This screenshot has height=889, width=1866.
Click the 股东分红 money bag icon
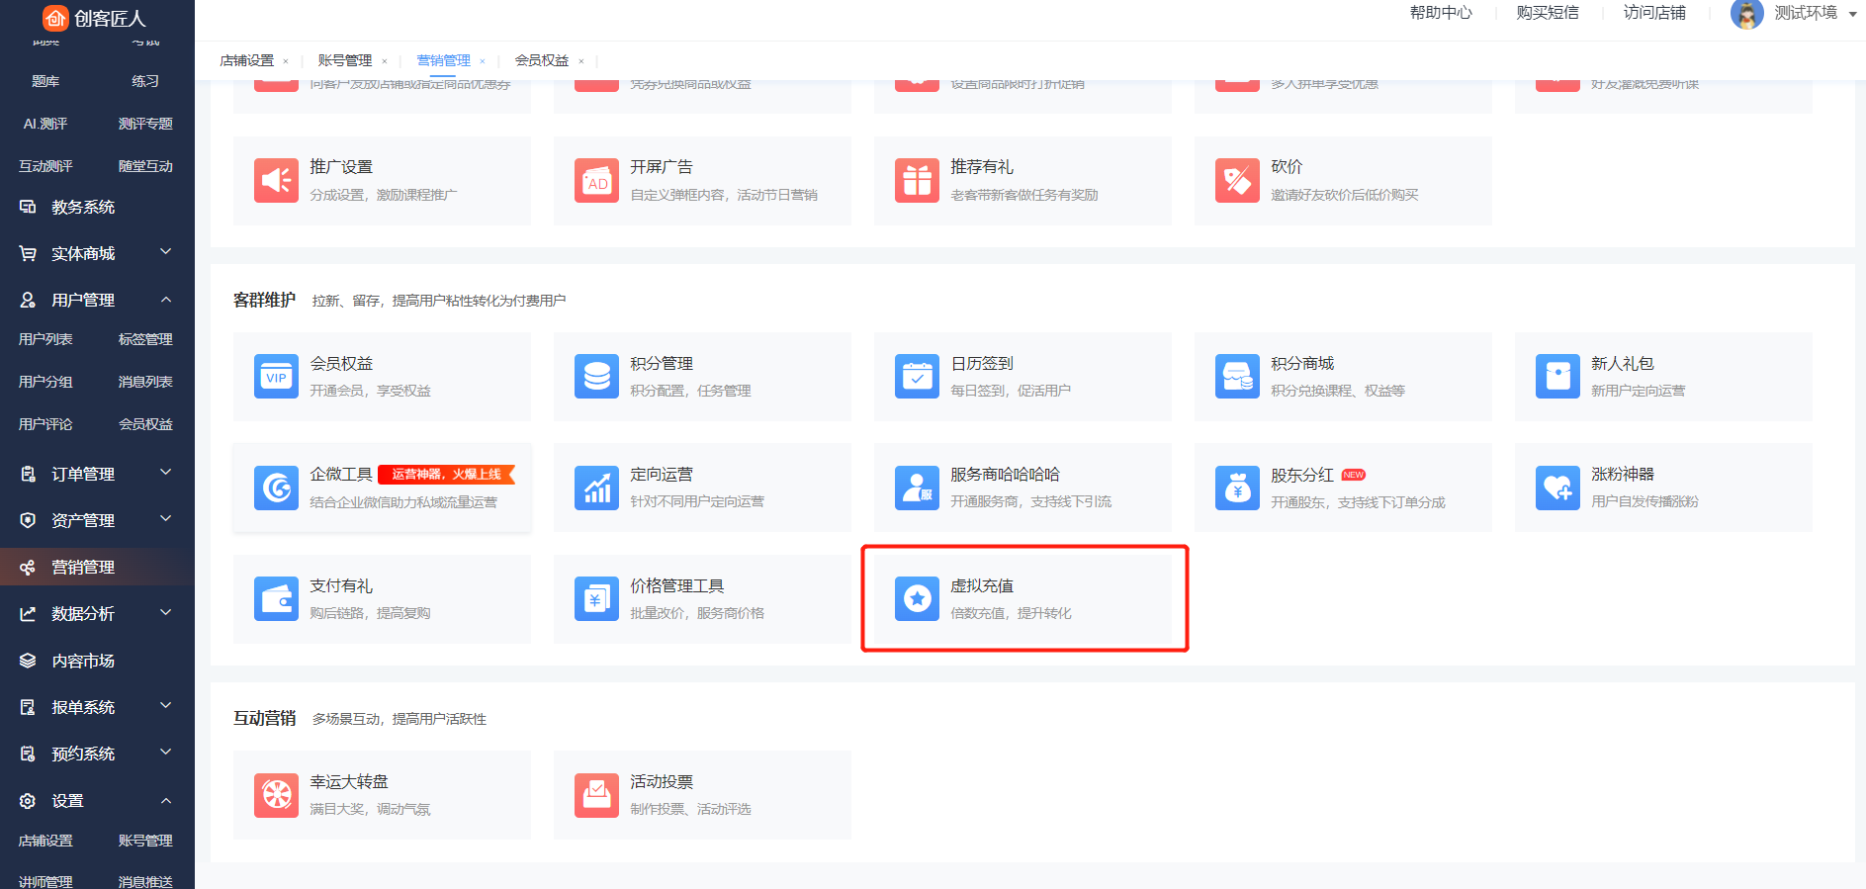tap(1237, 488)
